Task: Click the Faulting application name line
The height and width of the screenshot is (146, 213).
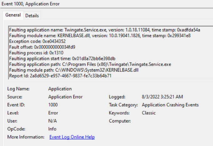Action: point(104,30)
